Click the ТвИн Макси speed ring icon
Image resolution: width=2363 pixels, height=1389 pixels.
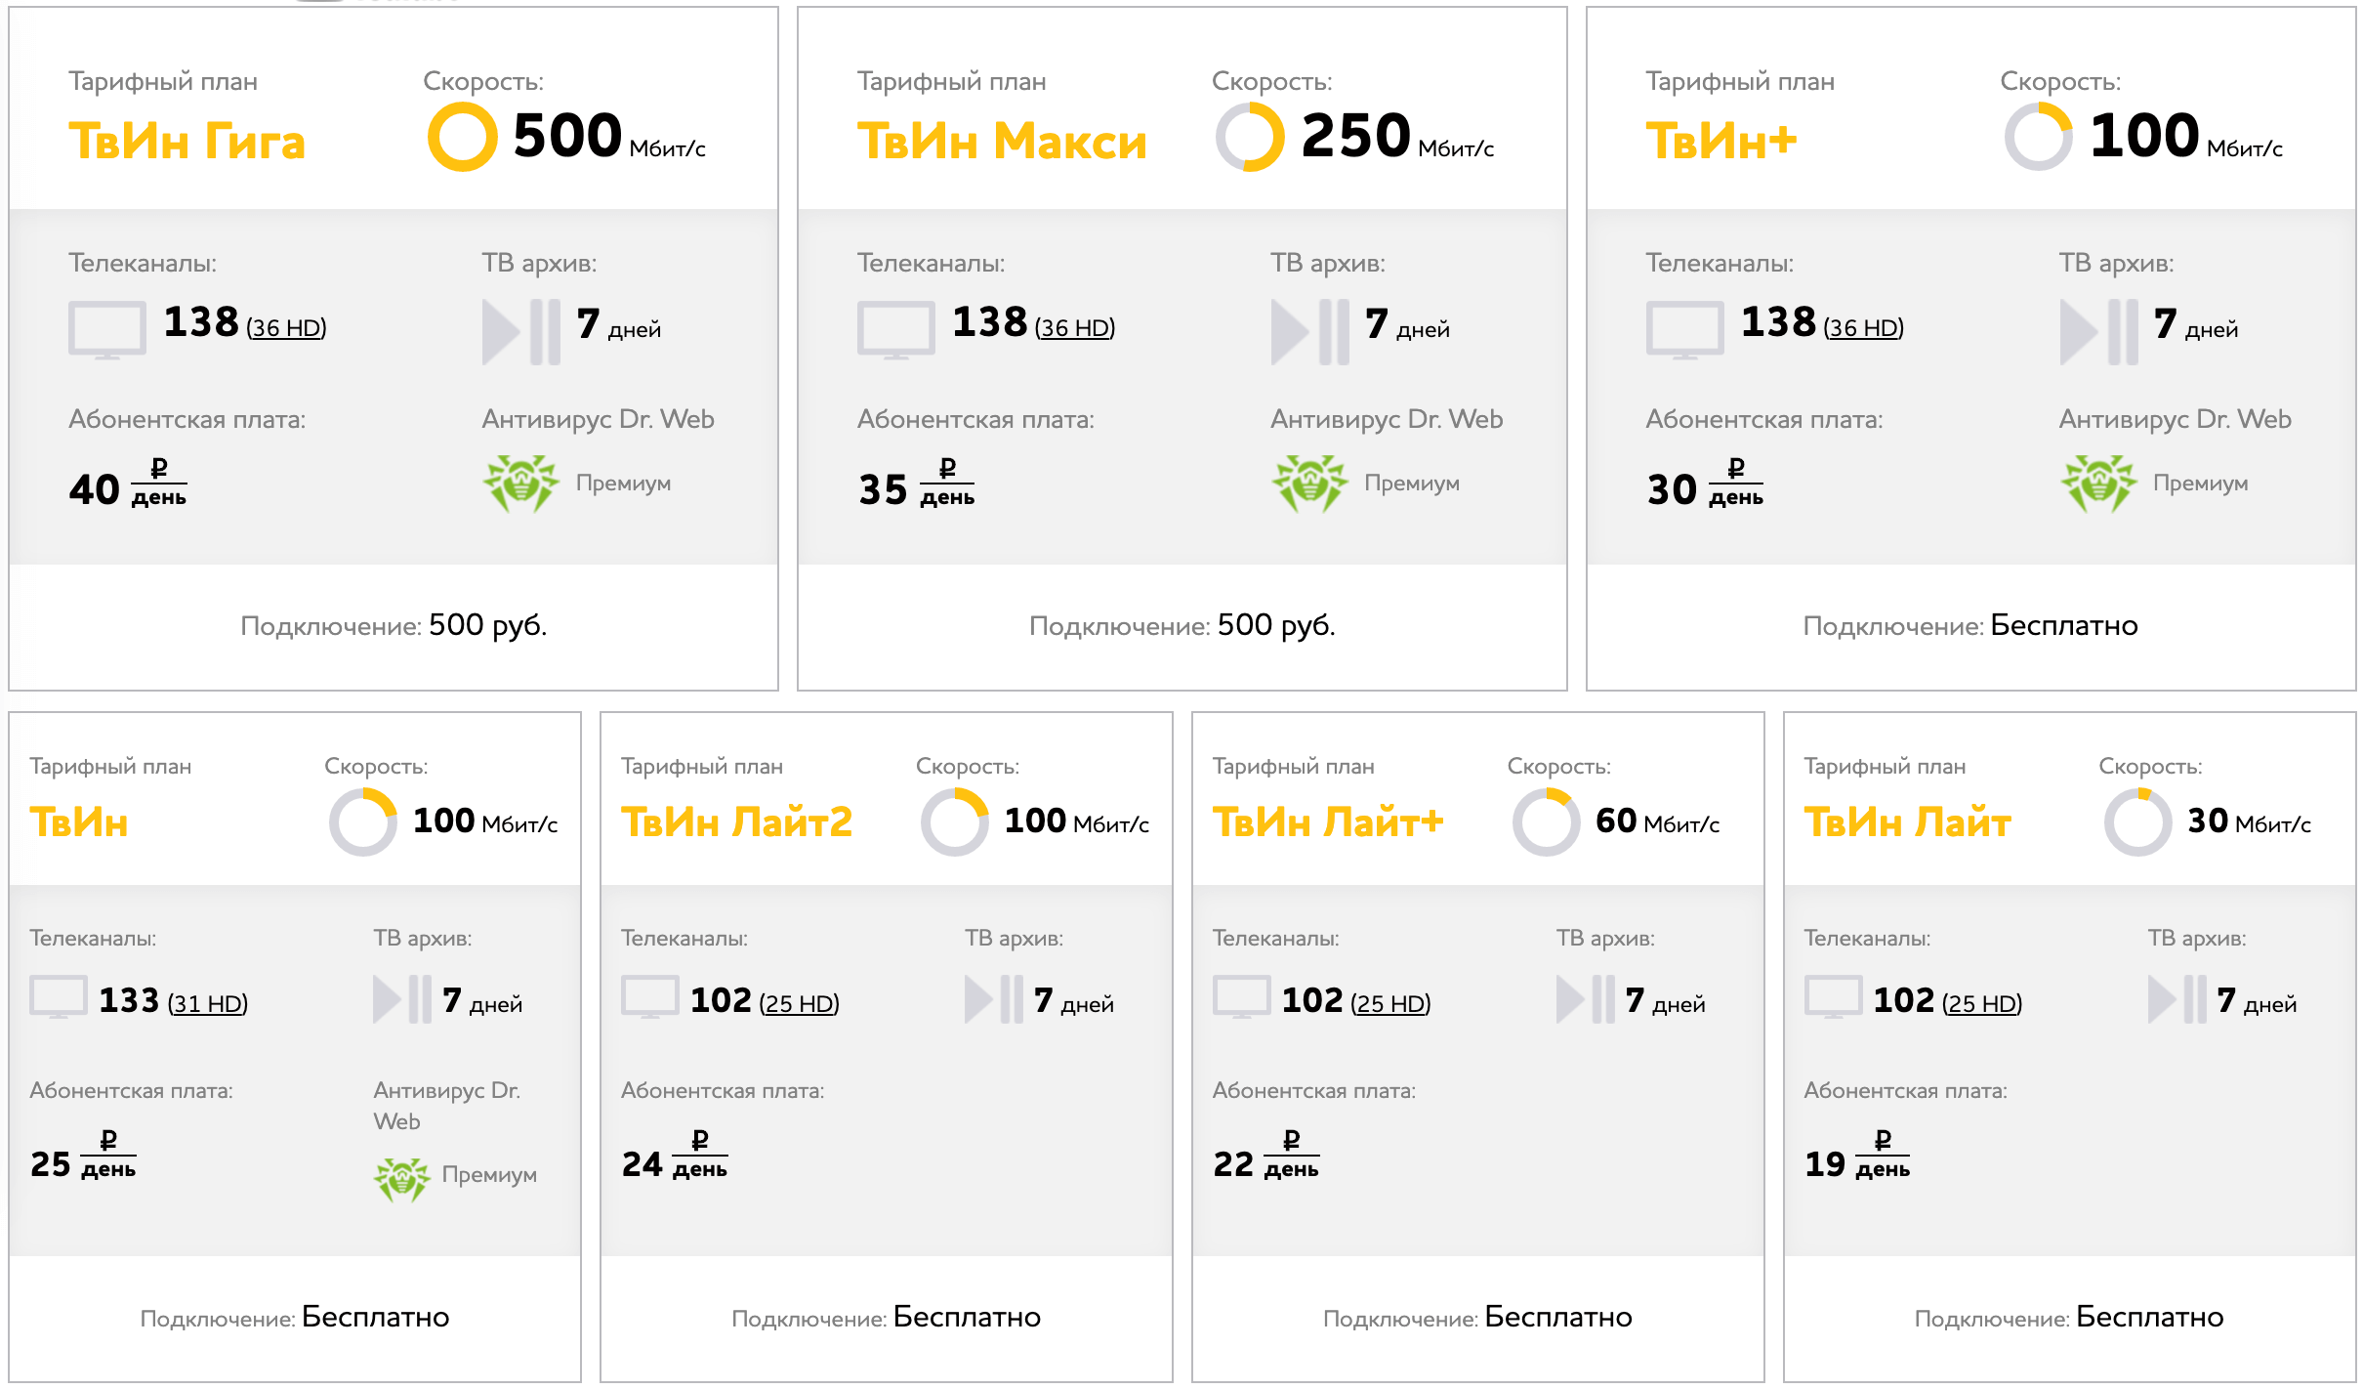click(x=1250, y=137)
